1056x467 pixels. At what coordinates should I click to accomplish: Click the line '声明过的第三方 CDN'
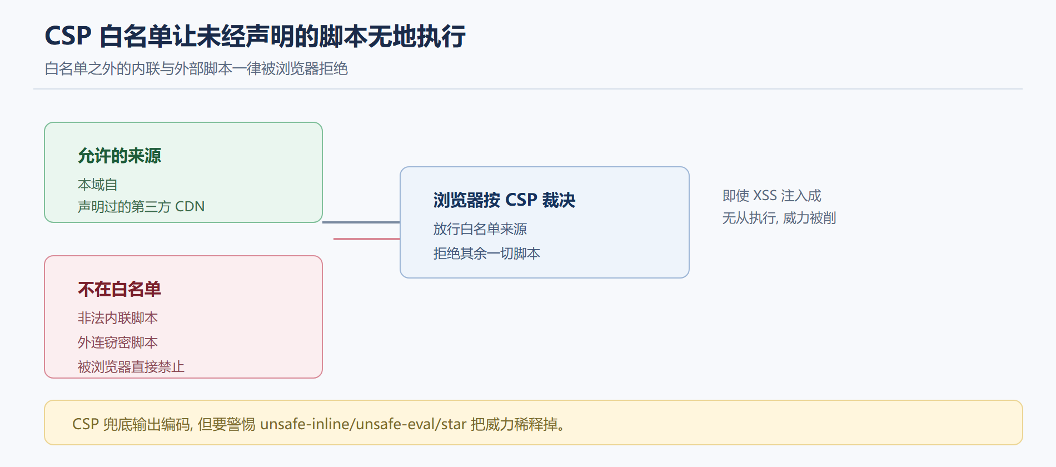pos(141,207)
